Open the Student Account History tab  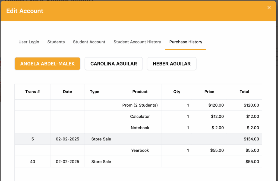point(137,42)
